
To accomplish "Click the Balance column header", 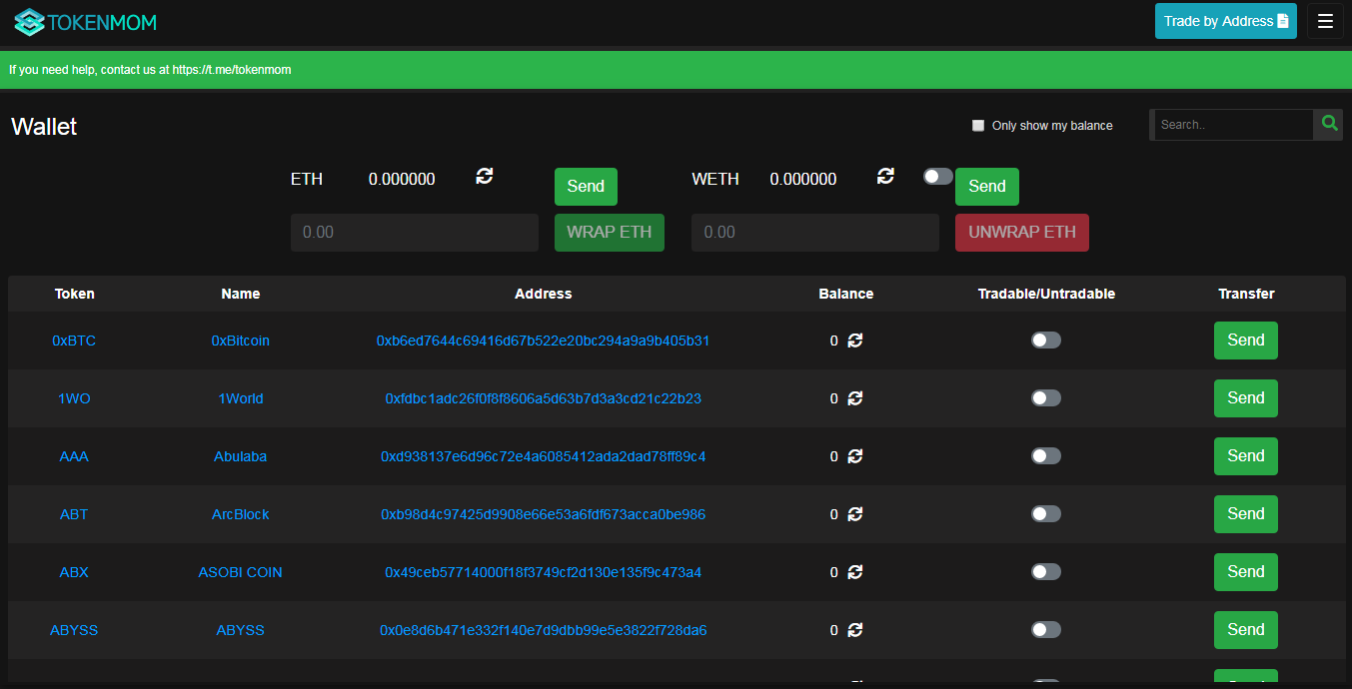I will (846, 294).
